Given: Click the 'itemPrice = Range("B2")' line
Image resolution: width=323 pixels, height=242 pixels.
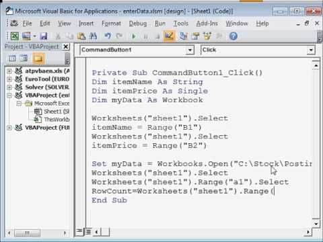Looking at the screenshot, I should (149, 146).
